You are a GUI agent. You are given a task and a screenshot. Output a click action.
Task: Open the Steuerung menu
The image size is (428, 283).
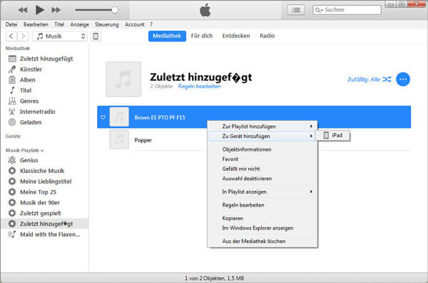[x=107, y=24]
